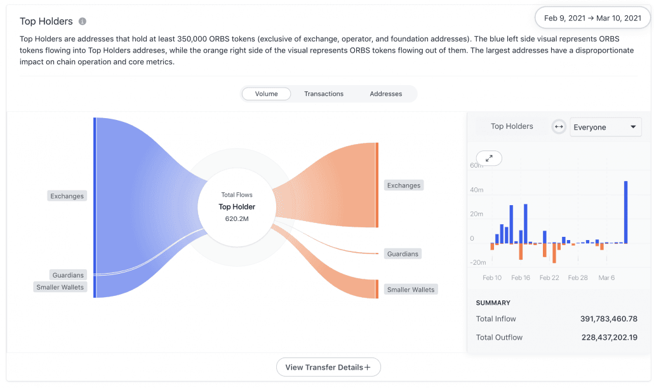Viewport: 654px width, 388px height.
Task: Click the swap direction arrows icon
Action: (x=559, y=127)
